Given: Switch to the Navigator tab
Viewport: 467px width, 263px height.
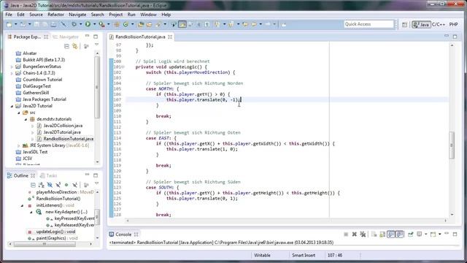Looking at the screenshot, I should point(66,37).
